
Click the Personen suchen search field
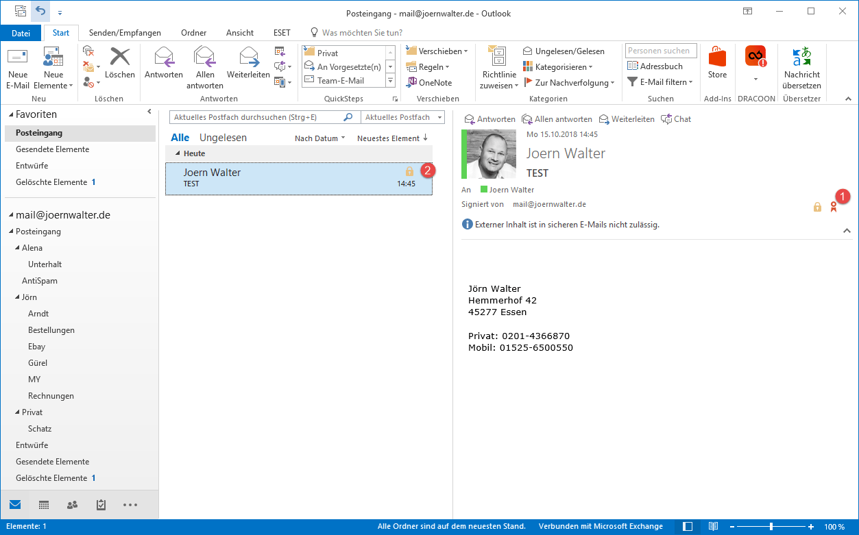pyautogui.click(x=661, y=51)
